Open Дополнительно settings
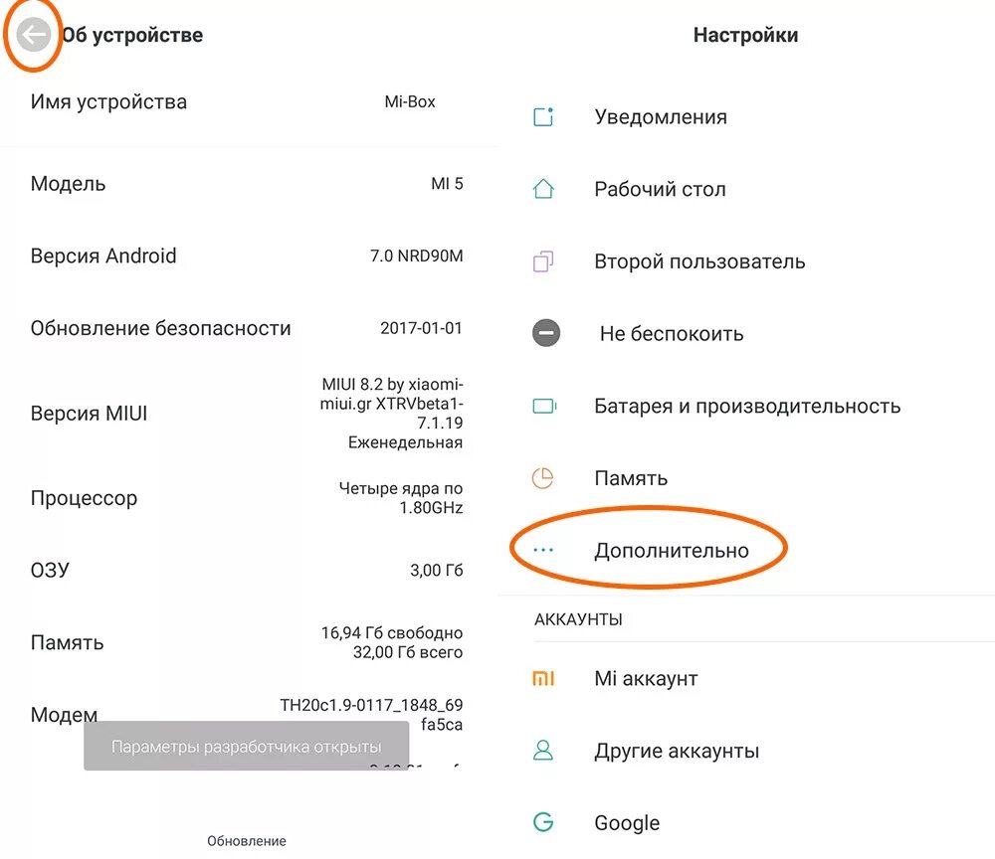Image resolution: width=995 pixels, height=859 pixels. click(x=672, y=550)
